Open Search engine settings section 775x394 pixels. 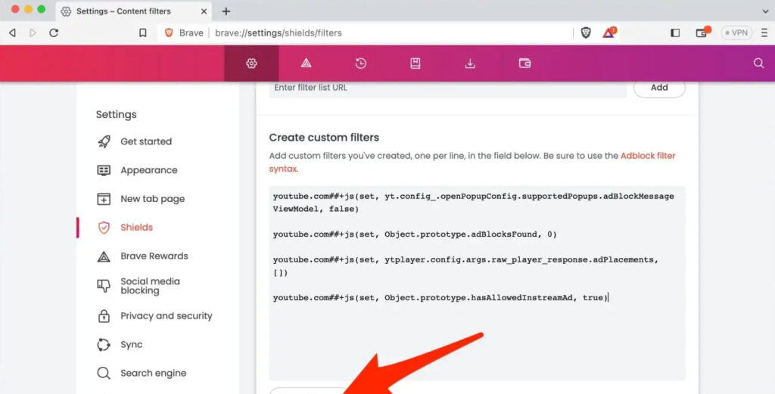(x=153, y=374)
